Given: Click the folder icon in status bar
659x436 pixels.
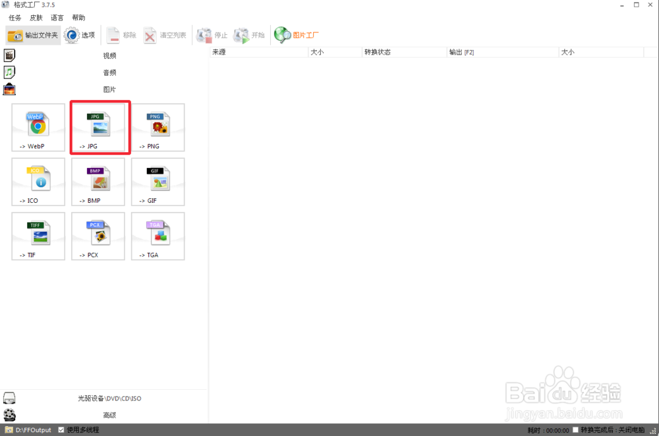Looking at the screenshot, I should point(9,429).
